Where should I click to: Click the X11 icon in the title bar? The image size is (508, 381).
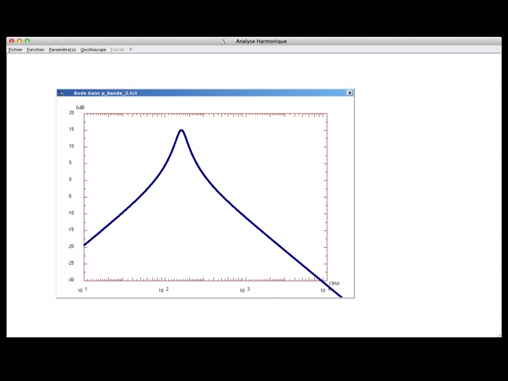(x=224, y=41)
